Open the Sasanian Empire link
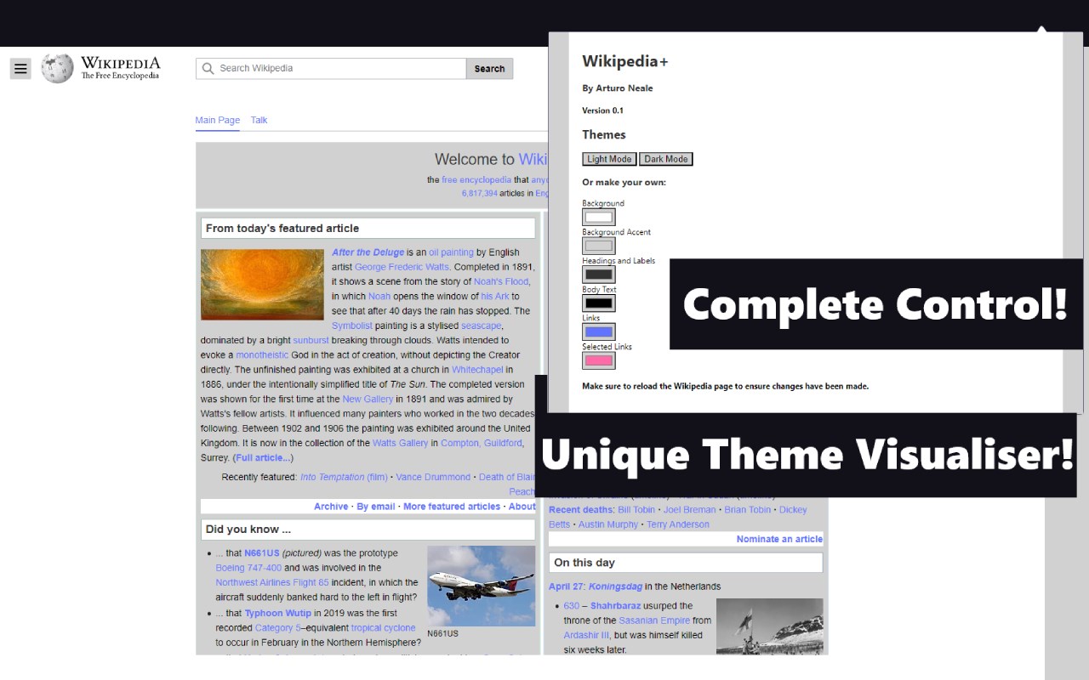 (654, 620)
